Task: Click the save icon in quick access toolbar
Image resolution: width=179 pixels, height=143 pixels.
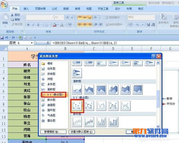Action: [2, 38]
